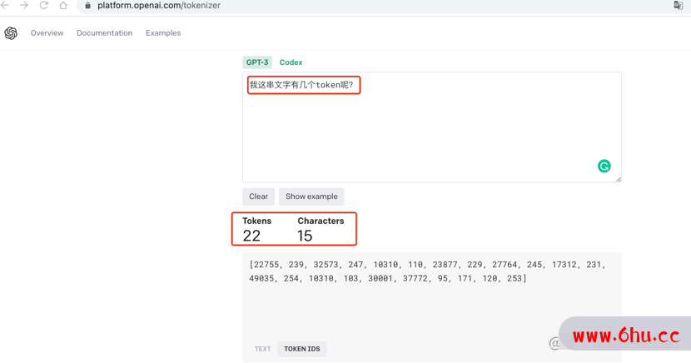The width and height of the screenshot is (691, 363).
Task: Select the TOKEN IDS output view
Action: coord(302,349)
